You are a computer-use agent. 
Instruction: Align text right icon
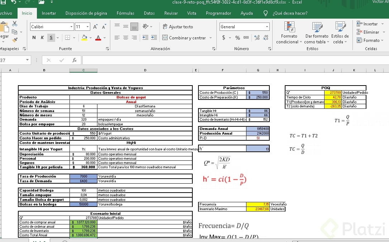tap(134, 38)
